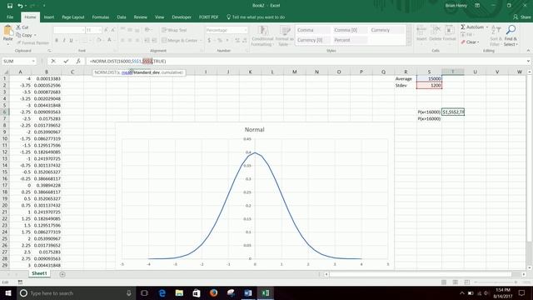Collapse the ribbon with the caret
The image size is (533, 300).
coord(528,51)
